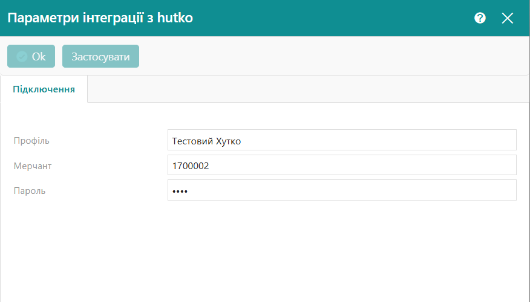Screen dimensions: 530x302
Task: Switch to the Підключення tab
Action: [x=44, y=89]
